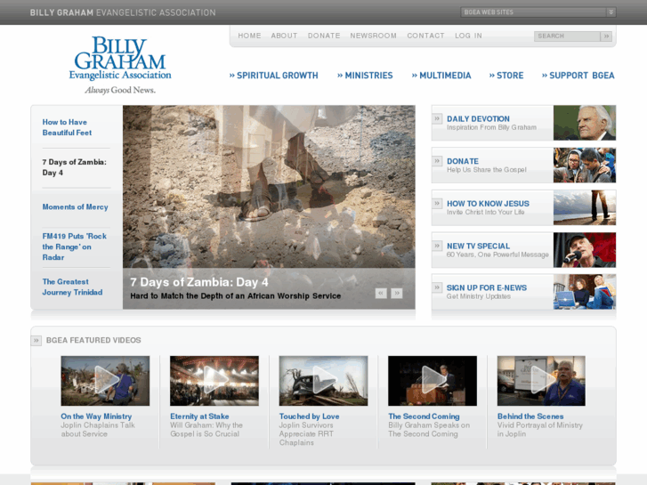Image resolution: width=647 pixels, height=485 pixels.
Task: Click arrow icon beside BGEA Featured Videos
Action: pos(36,341)
